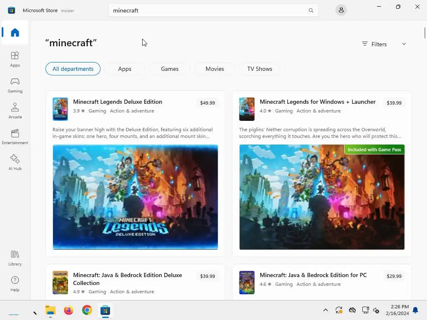Screen dimensions: 427x320
Task: Click Minecraft Legends Deluxe Edition small cover
Action: [60, 109]
